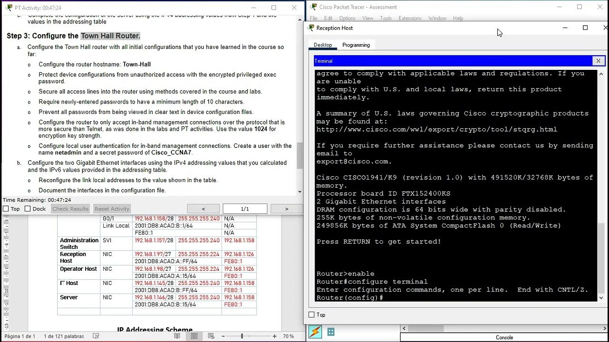
Task: Open the Extensions menu in Packet Tracer
Action: [x=410, y=18]
